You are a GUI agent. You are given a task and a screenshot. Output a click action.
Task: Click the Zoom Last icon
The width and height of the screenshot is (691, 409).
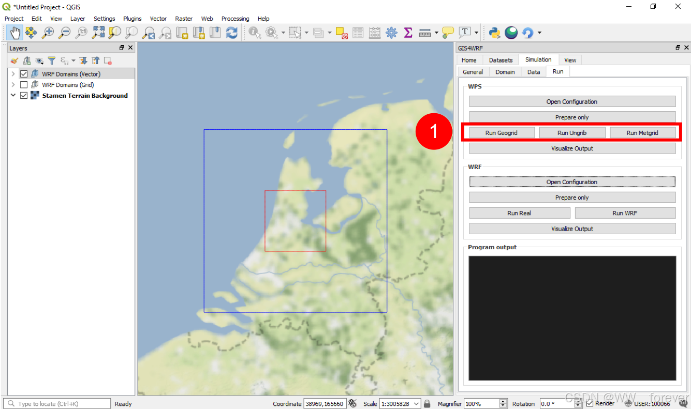(149, 33)
